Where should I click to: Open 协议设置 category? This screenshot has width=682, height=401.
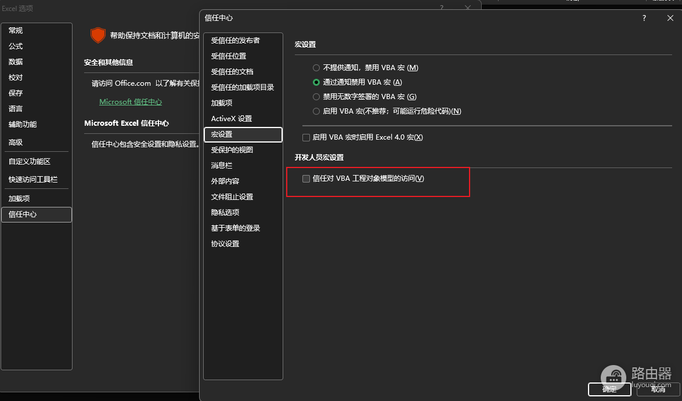[243, 244]
